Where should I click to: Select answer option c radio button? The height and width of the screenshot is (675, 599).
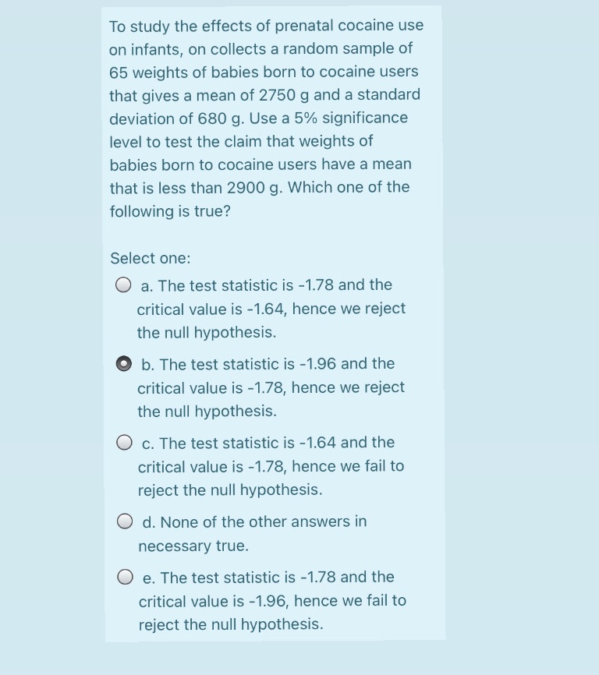pos(122,442)
